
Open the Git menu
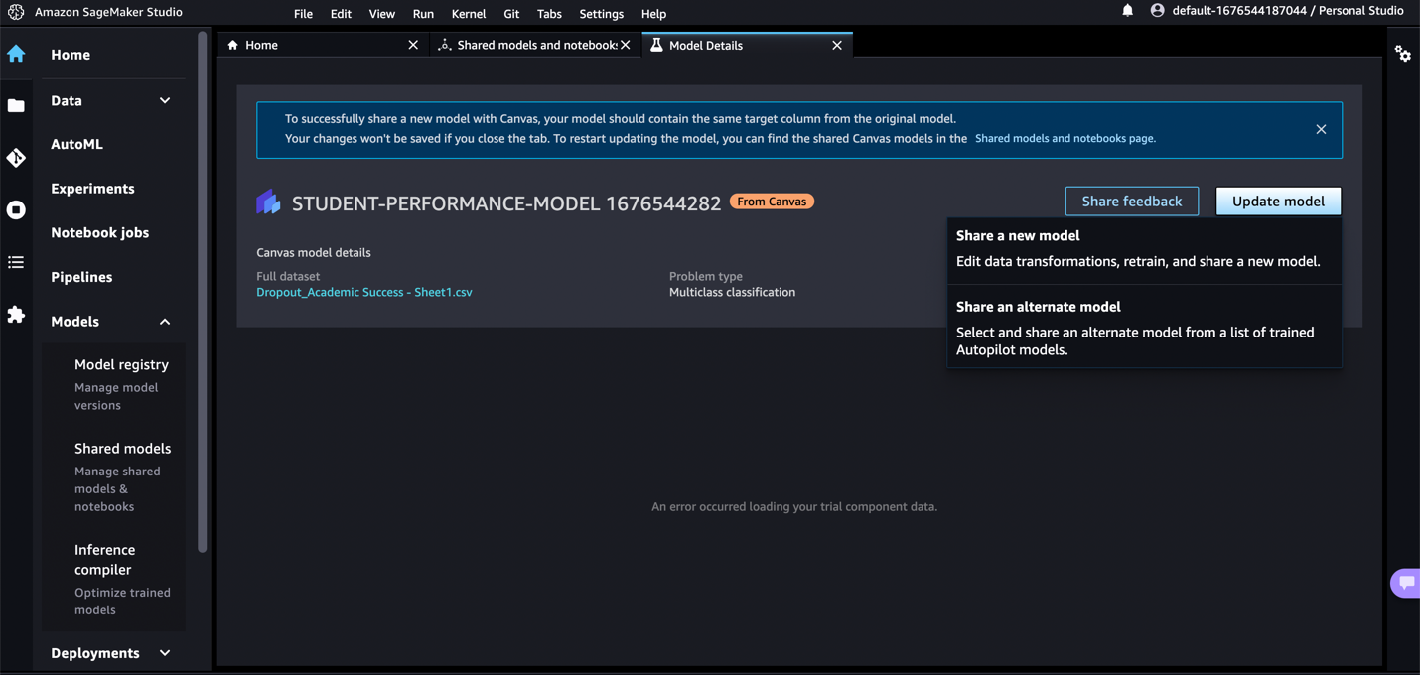[511, 14]
